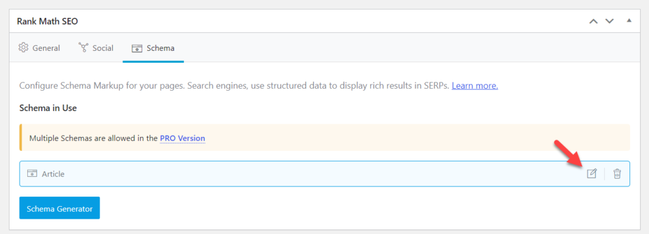
Task: Click the Multiple Schemas notice banner
Action: pyautogui.click(x=324, y=138)
